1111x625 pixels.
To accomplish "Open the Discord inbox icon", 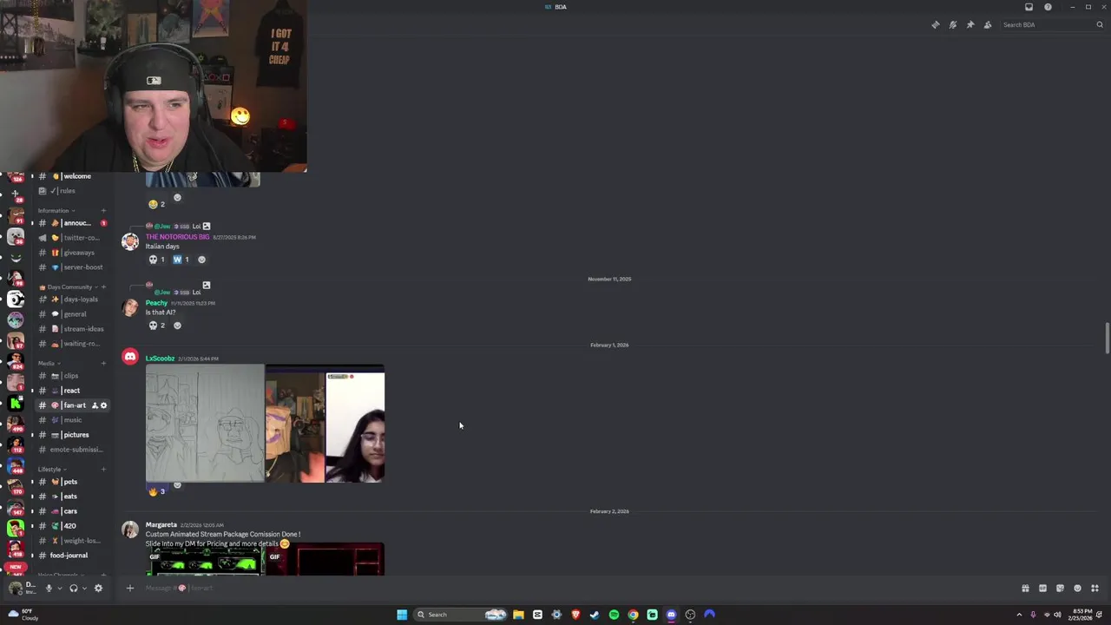I will 1029,7.
